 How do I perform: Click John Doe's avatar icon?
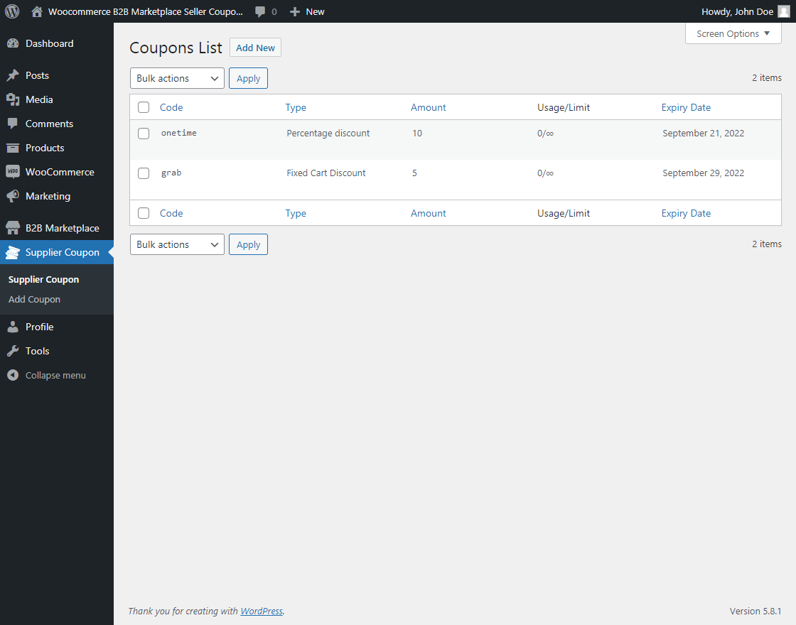point(784,11)
